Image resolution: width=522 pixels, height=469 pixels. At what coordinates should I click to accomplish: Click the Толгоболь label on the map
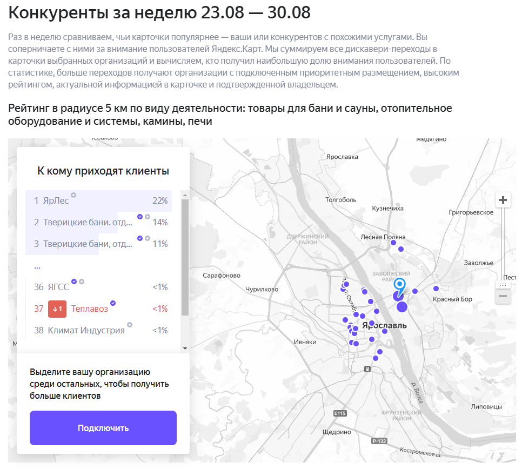point(341,200)
